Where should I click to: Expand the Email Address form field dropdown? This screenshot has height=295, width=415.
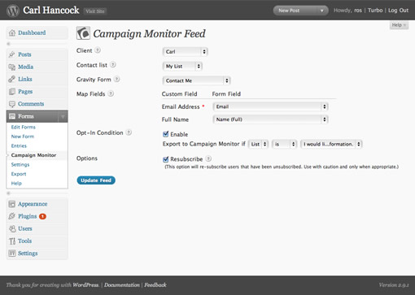271,106
